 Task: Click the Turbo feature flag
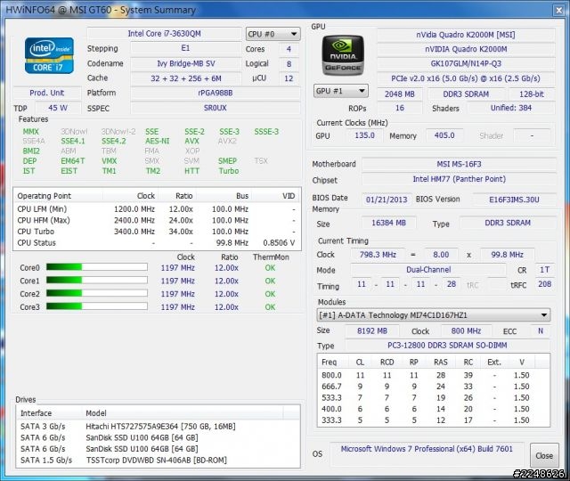(x=229, y=171)
